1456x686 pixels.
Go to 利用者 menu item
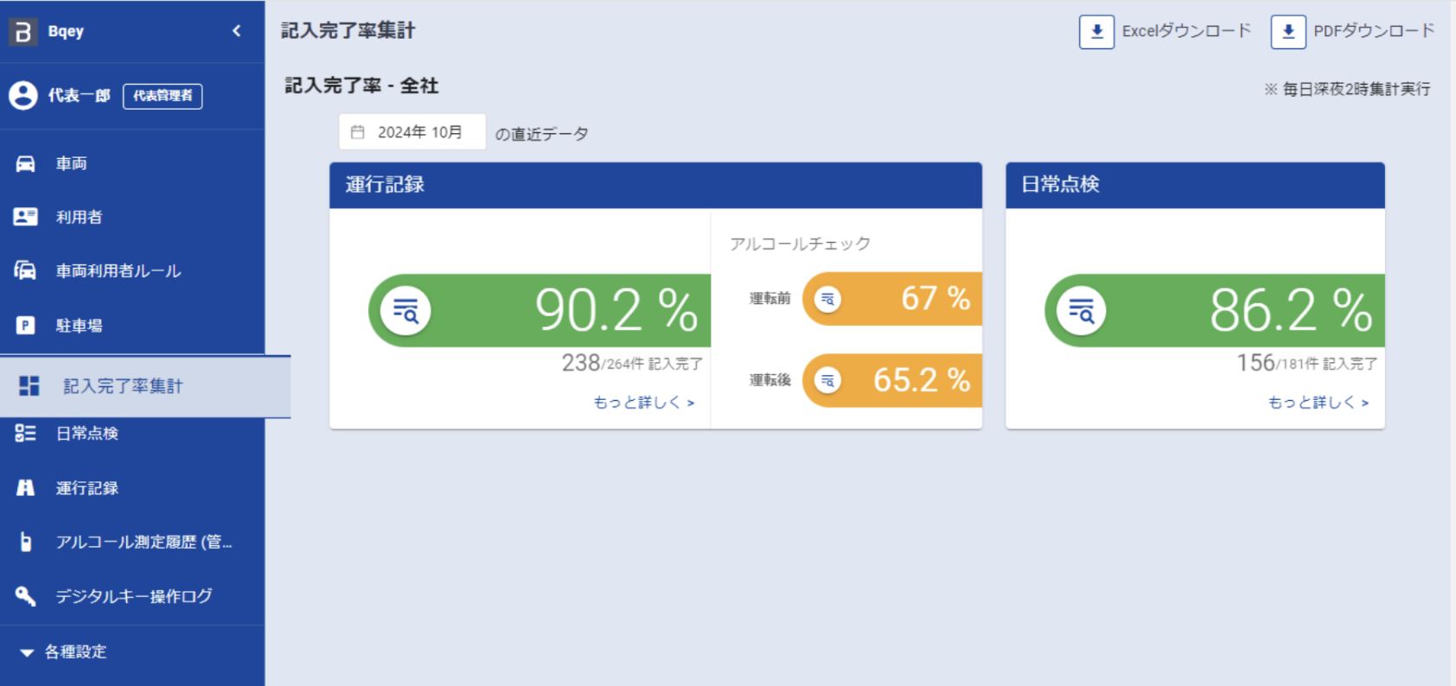79,218
